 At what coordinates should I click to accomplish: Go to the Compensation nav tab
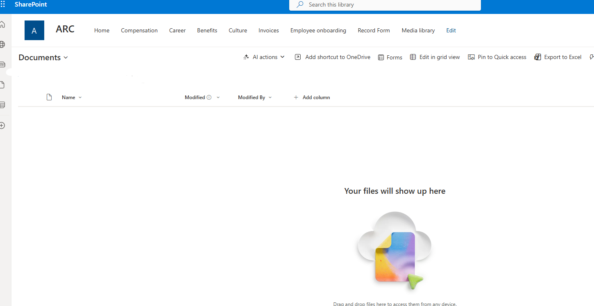139,31
